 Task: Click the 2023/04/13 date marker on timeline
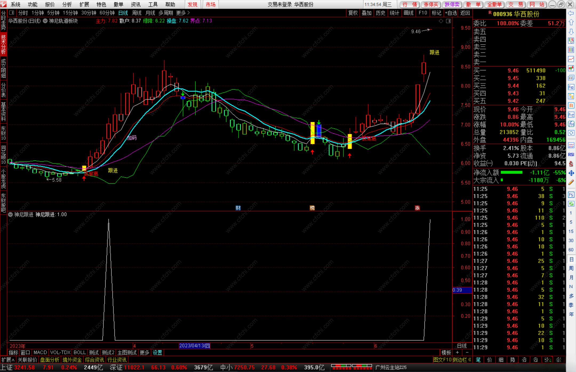(x=194, y=346)
